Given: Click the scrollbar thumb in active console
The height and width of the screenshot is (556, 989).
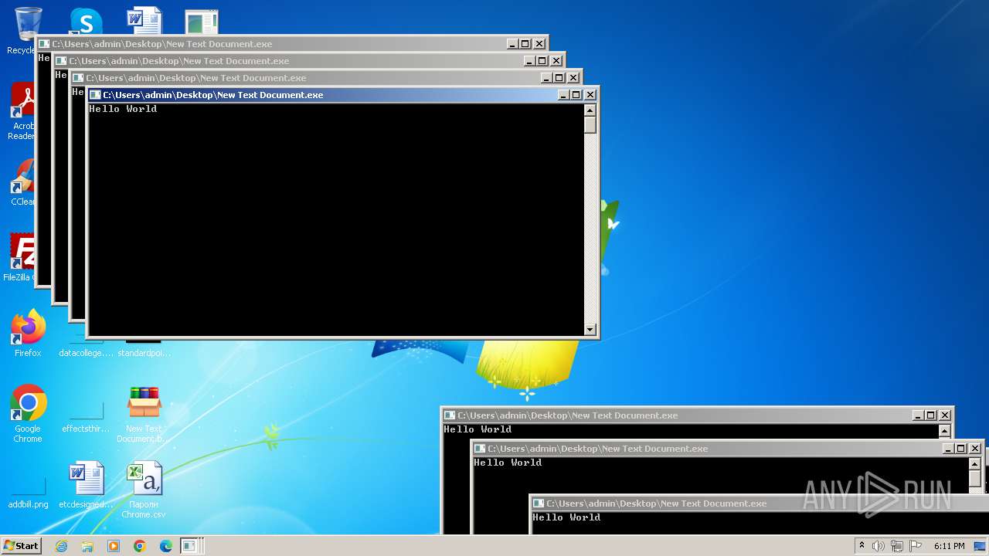Looking at the screenshot, I should pyautogui.click(x=590, y=125).
